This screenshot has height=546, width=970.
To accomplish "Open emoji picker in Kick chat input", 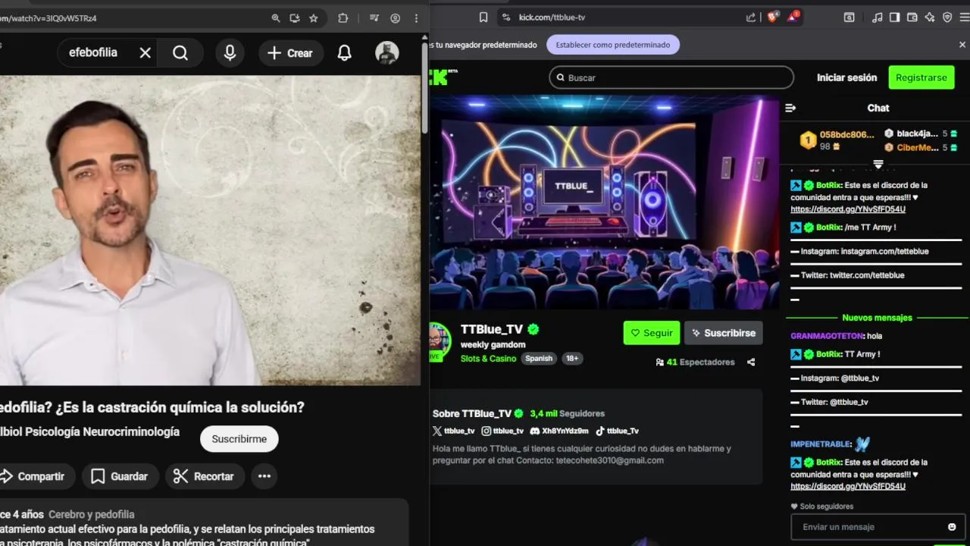I will coord(952,527).
